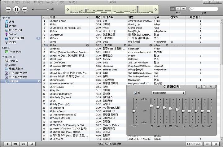Uncheck the Fire song checkbox

pyautogui.click(x=50, y=42)
